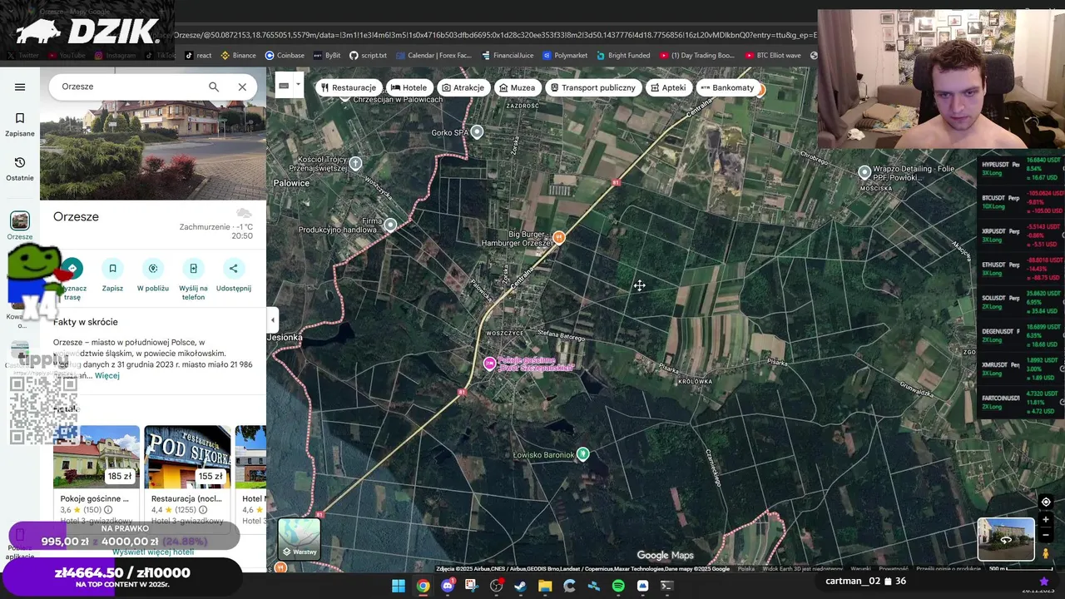
Task: Open the Coinbase bookmark
Action: (x=285, y=55)
